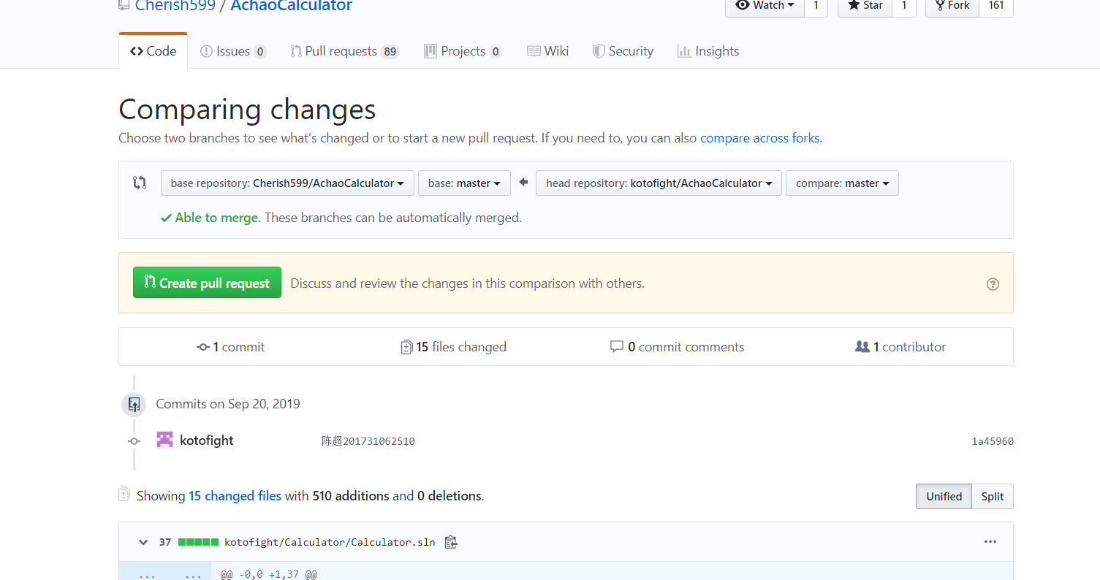Switch to the Issues tab
Viewport: 1100px width, 580px height.
pos(233,51)
